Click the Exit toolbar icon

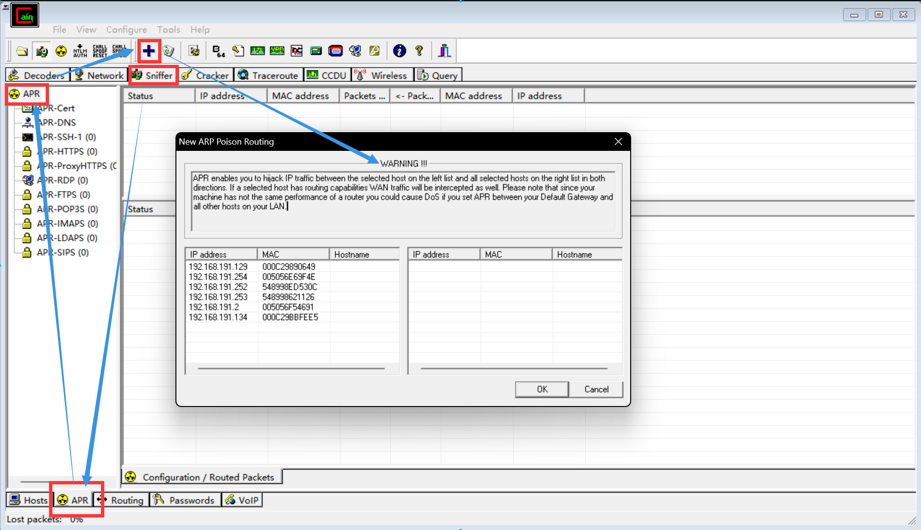click(x=445, y=51)
